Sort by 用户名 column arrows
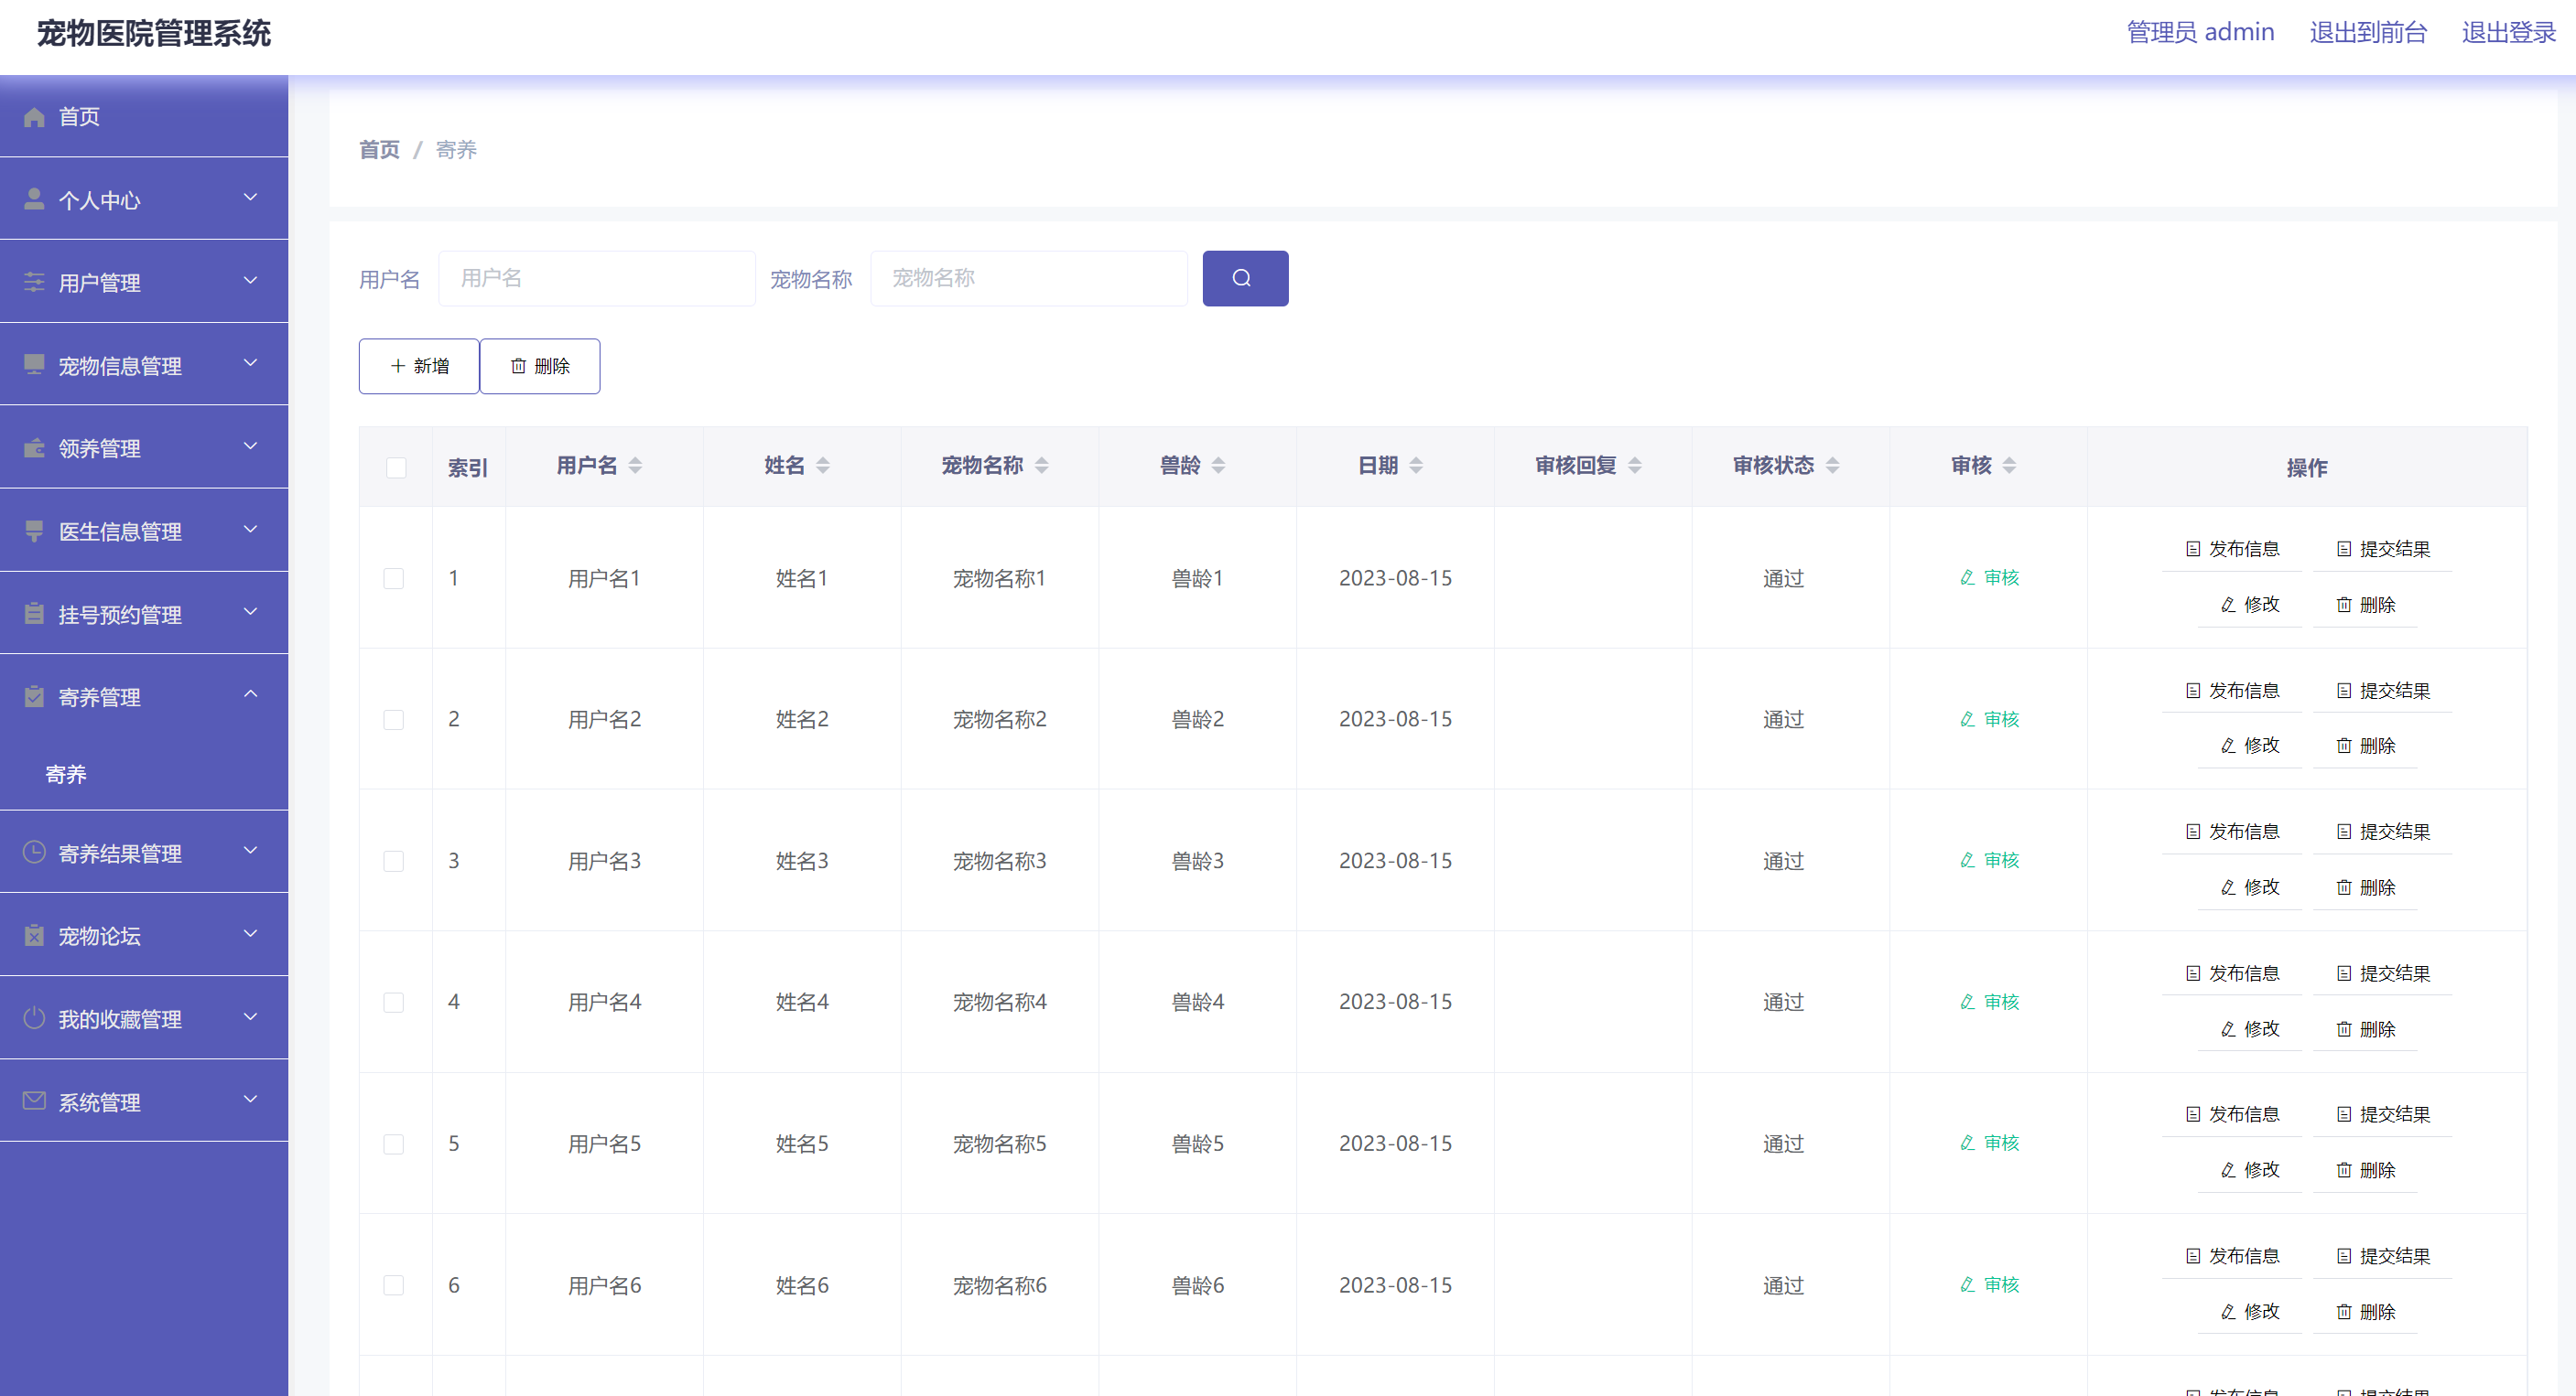 coord(635,466)
